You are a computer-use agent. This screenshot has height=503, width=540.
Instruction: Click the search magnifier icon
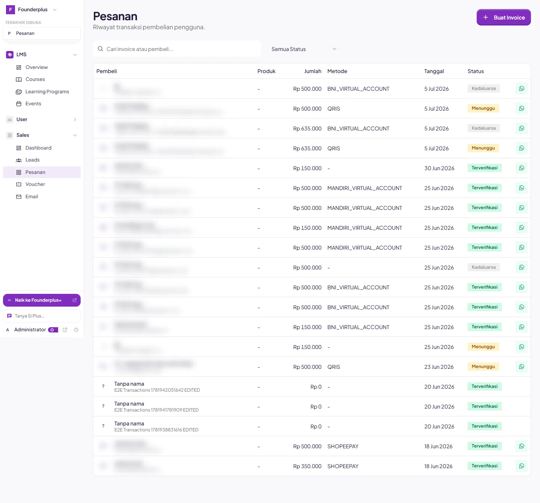point(100,49)
